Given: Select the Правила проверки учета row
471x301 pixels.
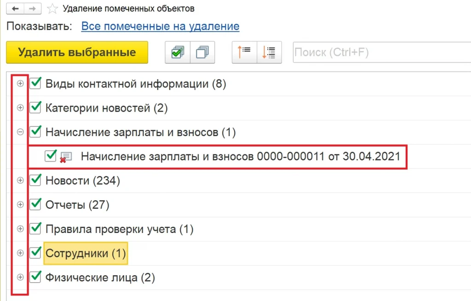Looking at the screenshot, I should coord(119,229).
